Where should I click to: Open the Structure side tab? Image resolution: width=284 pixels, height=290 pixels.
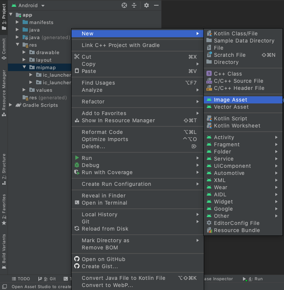(4, 169)
